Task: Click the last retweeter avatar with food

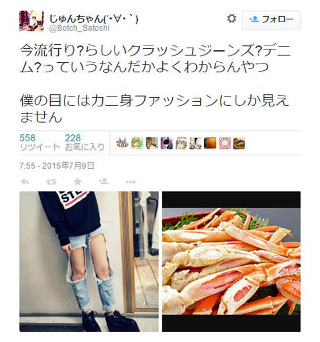Action: [239, 143]
